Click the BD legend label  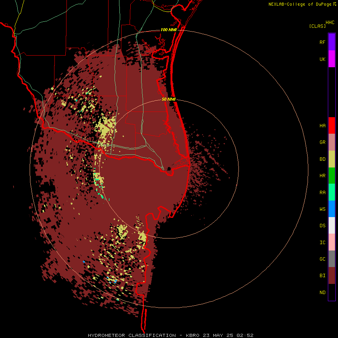coord(322,159)
